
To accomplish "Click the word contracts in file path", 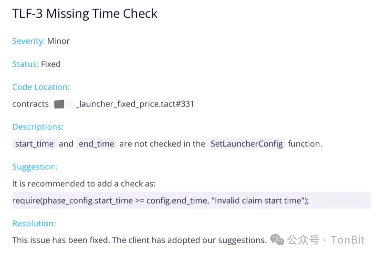I will click(x=31, y=104).
